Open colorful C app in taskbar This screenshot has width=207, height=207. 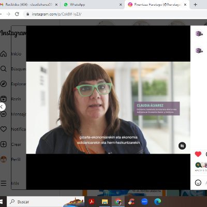tap(131, 201)
